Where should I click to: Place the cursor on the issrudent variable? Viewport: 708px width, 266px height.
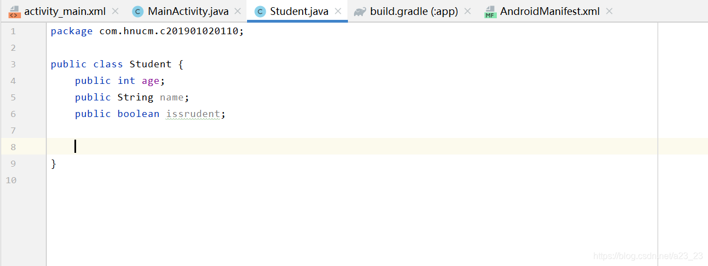pyautogui.click(x=193, y=114)
